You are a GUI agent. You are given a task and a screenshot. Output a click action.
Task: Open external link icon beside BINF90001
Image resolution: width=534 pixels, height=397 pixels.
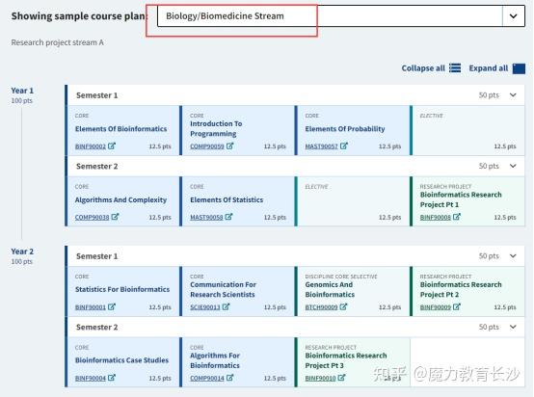coord(112,306)
